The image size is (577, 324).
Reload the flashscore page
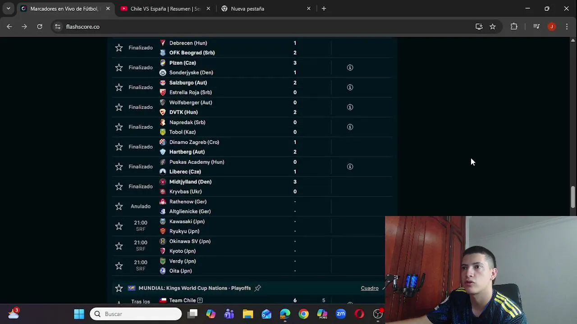pyautogui.click(x=40, y=27)
